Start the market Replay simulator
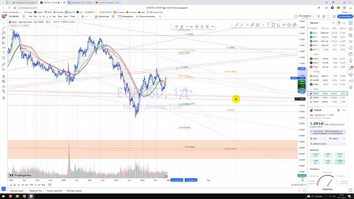 click(x=145, y=17)
